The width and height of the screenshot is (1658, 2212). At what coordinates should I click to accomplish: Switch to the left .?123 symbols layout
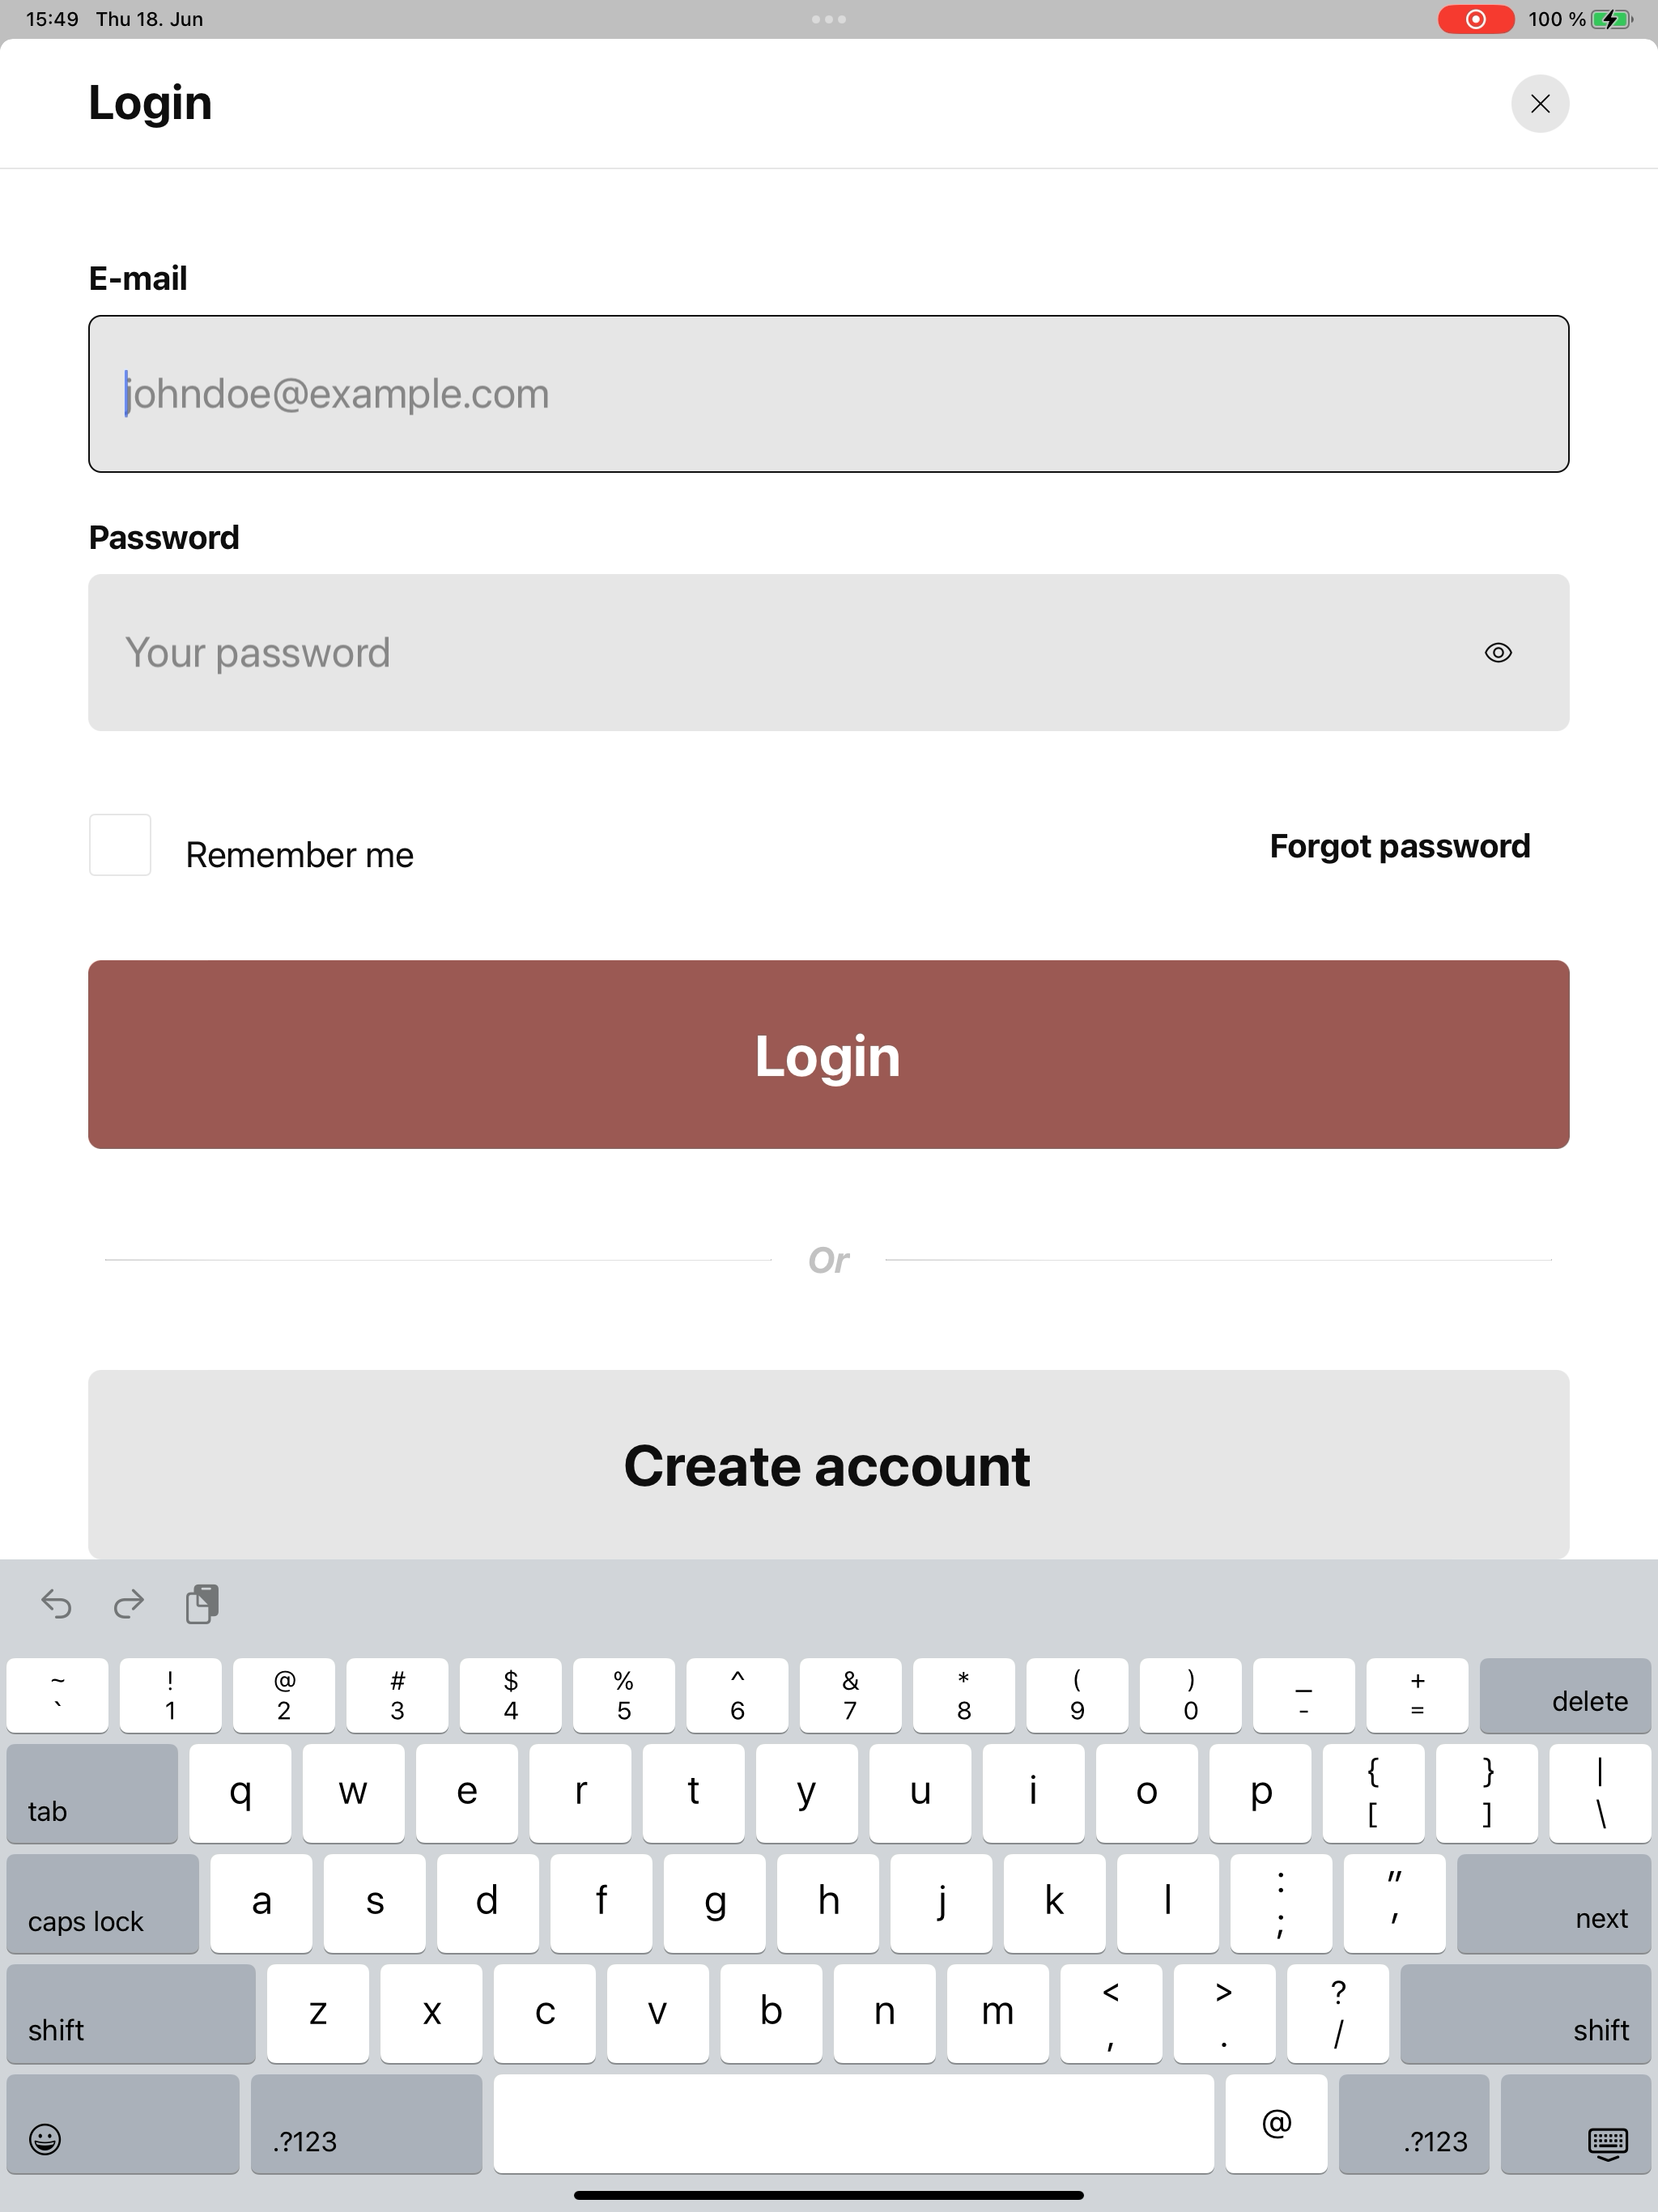pos(366,2123)
